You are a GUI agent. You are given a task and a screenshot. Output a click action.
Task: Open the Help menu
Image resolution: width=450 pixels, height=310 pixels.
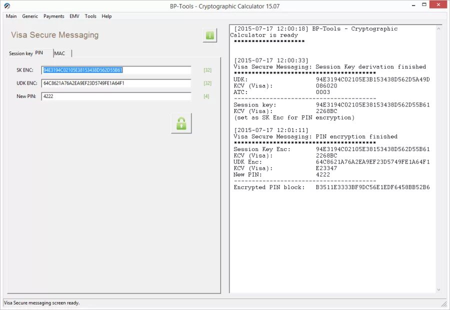tap(107, 16)
